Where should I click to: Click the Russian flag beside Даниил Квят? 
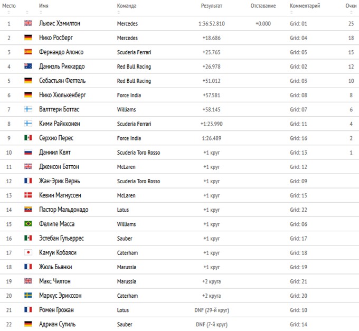28,152
